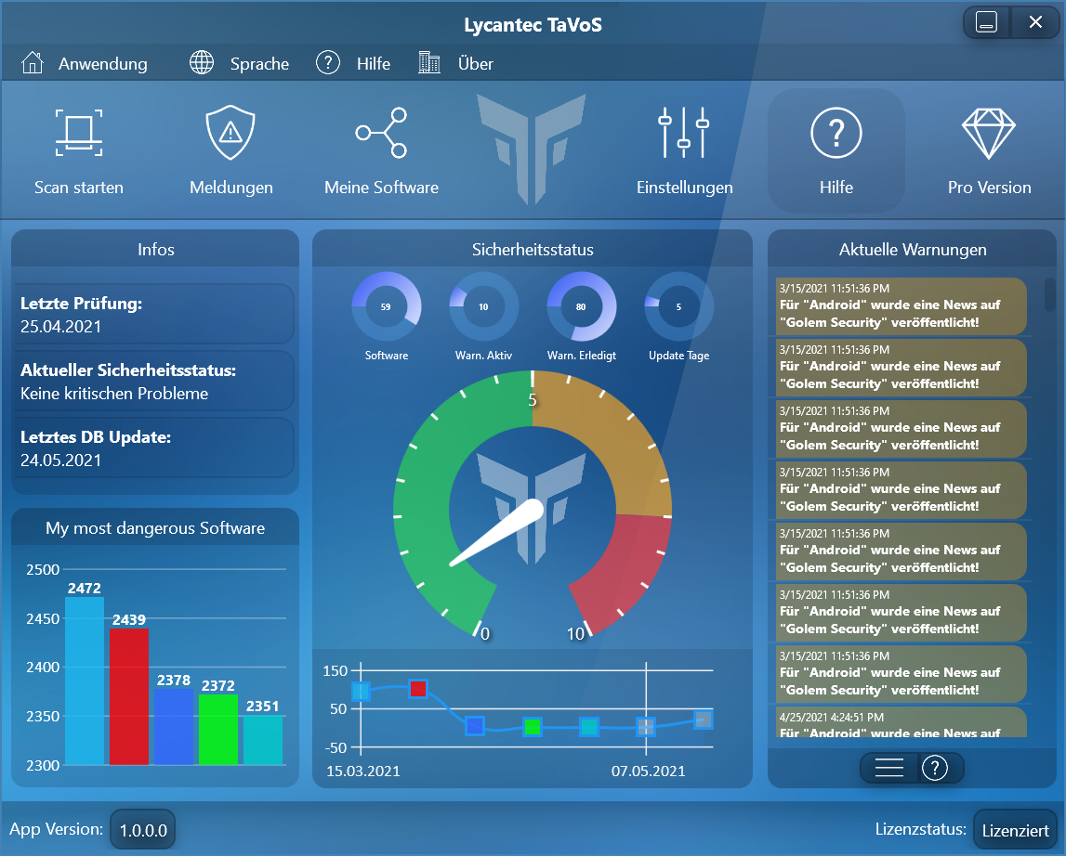This screenshot has width=1066, height=856.
Task: Click the Lizenziert license status button
Action: click(1015, 830)
